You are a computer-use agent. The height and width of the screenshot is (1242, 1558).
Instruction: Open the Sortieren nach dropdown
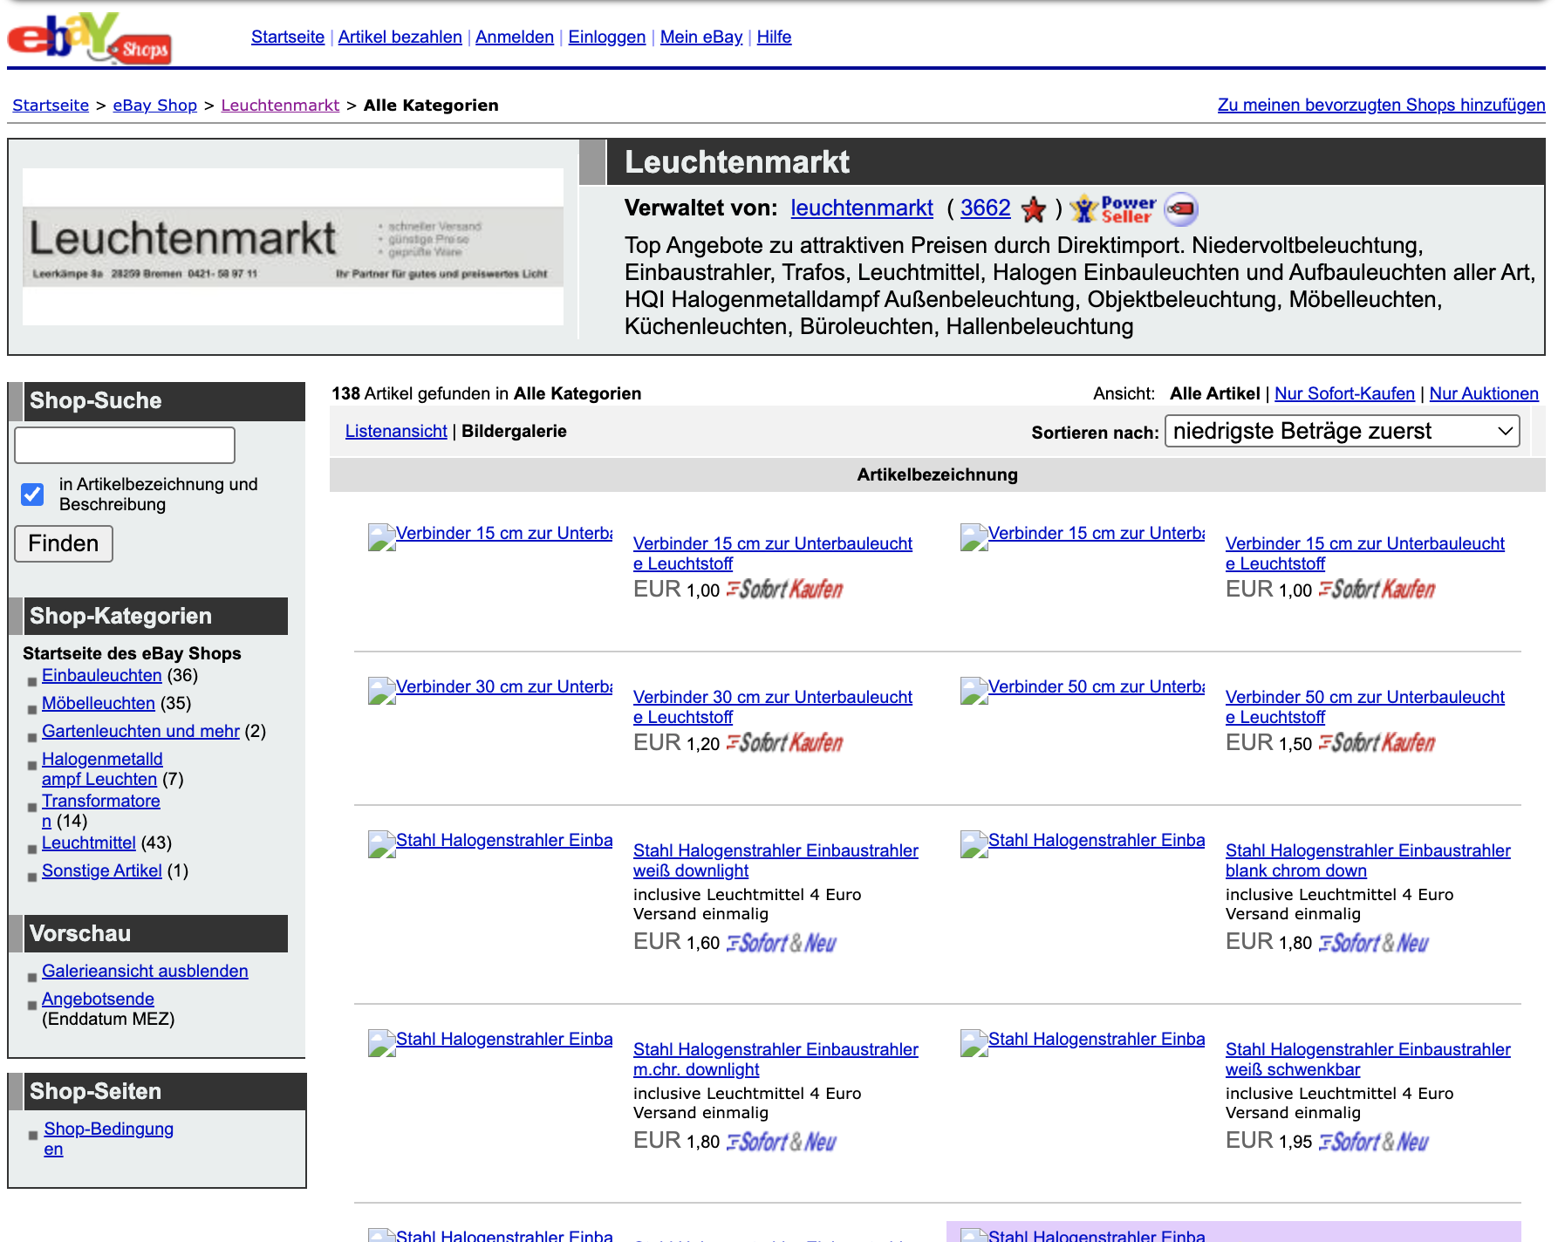[1342, 431]
